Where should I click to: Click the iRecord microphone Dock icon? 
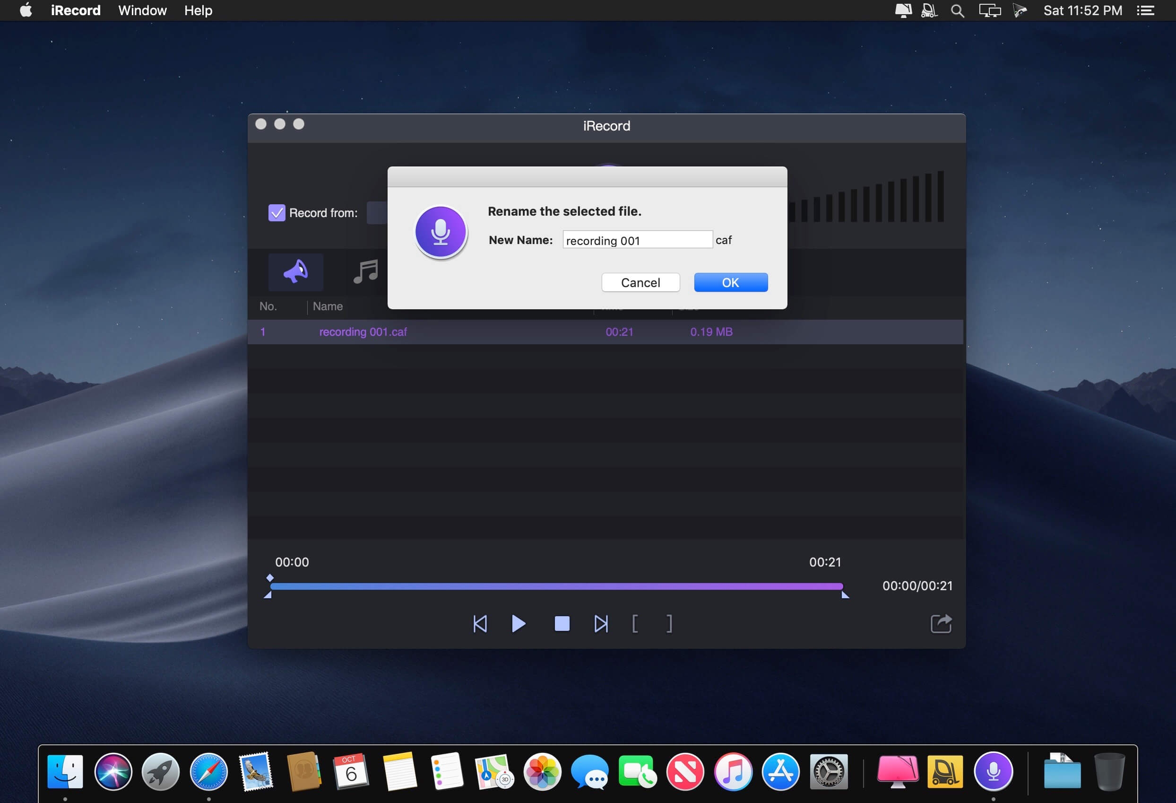994,772
